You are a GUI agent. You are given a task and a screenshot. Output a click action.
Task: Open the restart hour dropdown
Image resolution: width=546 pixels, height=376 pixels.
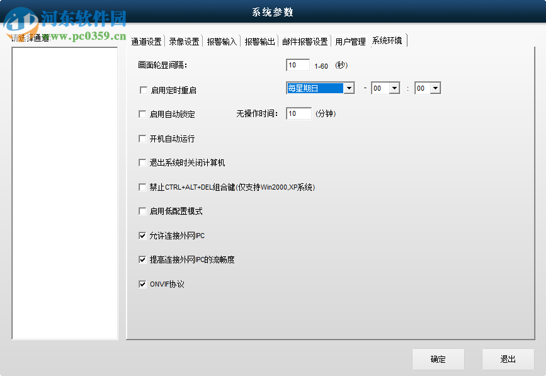(x=395, y=88)
